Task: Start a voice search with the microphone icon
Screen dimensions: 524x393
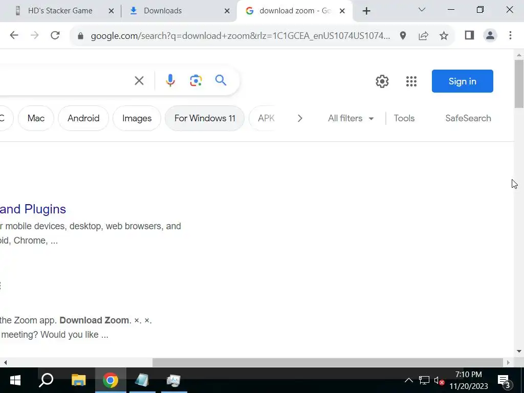Action: pos(170,80)
